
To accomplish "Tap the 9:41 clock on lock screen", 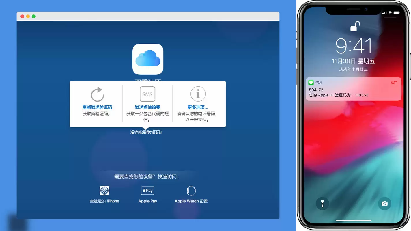I will (x=354, y=46).
